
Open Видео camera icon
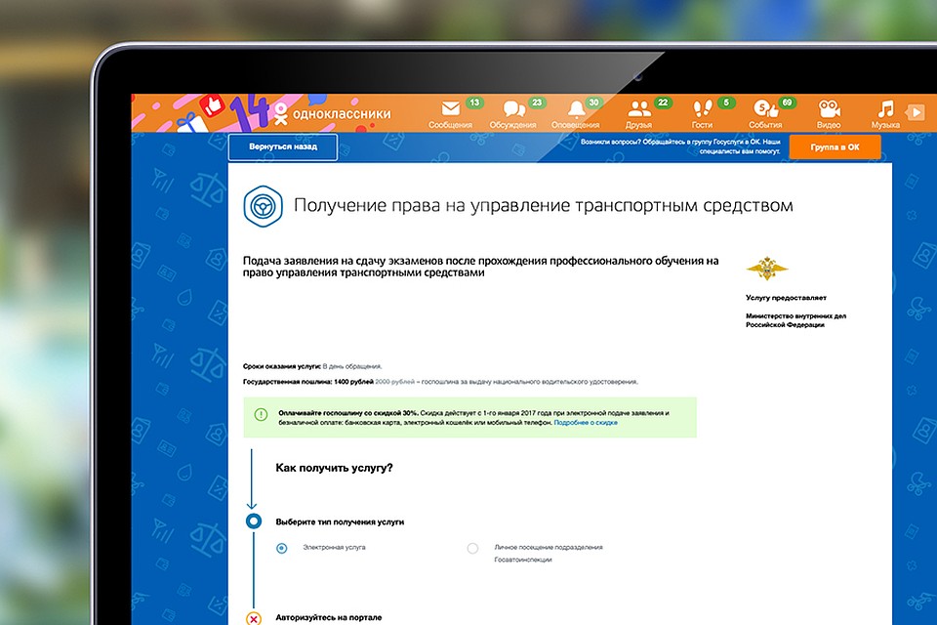tap(829, 108)
